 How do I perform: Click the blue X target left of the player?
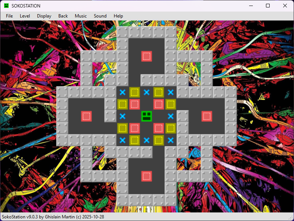(x=122, y=116)
